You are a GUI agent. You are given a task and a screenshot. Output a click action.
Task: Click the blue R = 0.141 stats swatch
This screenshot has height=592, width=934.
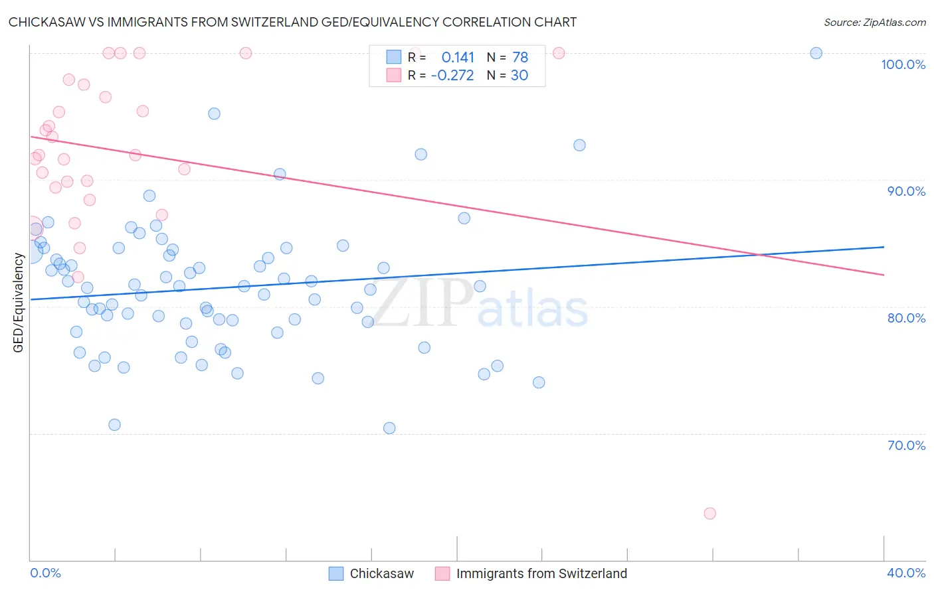(x=394, y=57)
